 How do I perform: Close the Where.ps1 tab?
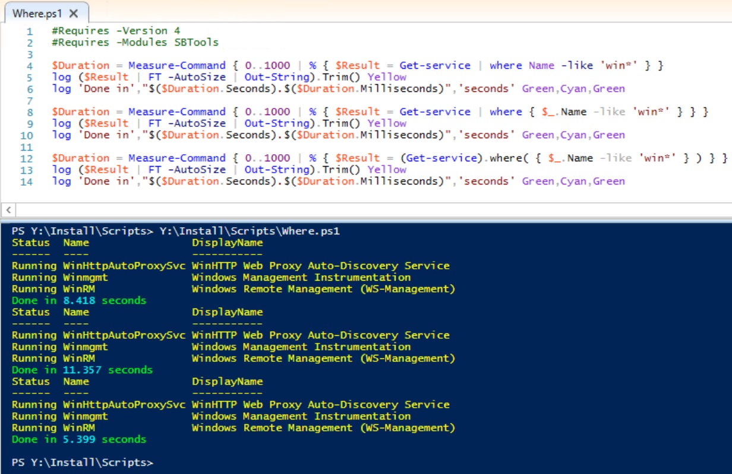click(x=74, y=13)
